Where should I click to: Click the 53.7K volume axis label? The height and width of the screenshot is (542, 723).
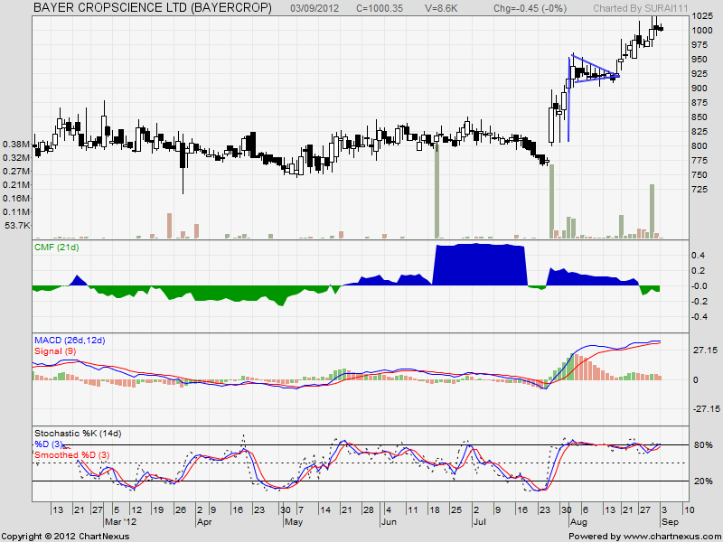(16, 225)
